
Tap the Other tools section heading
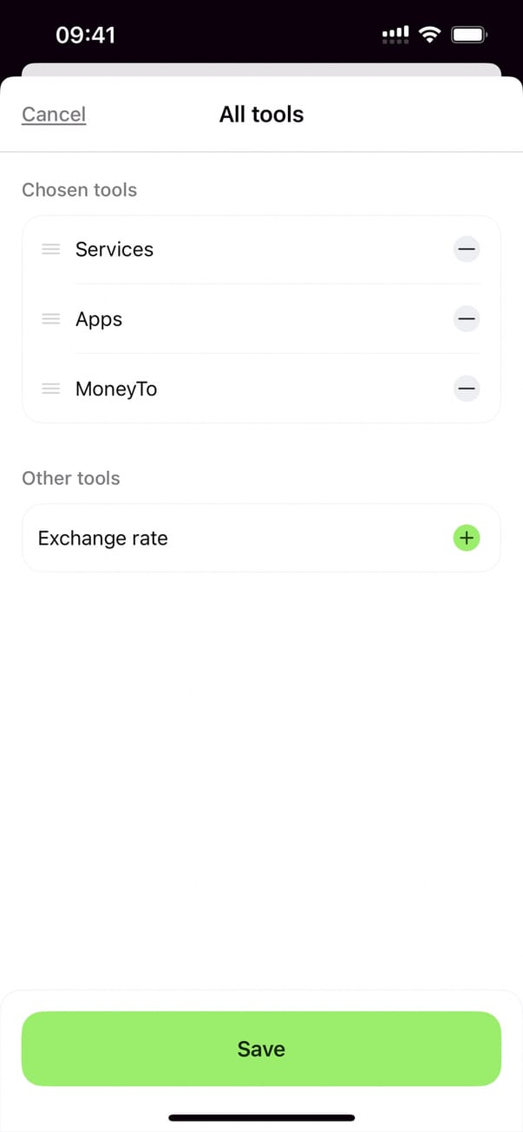point(71,478)
